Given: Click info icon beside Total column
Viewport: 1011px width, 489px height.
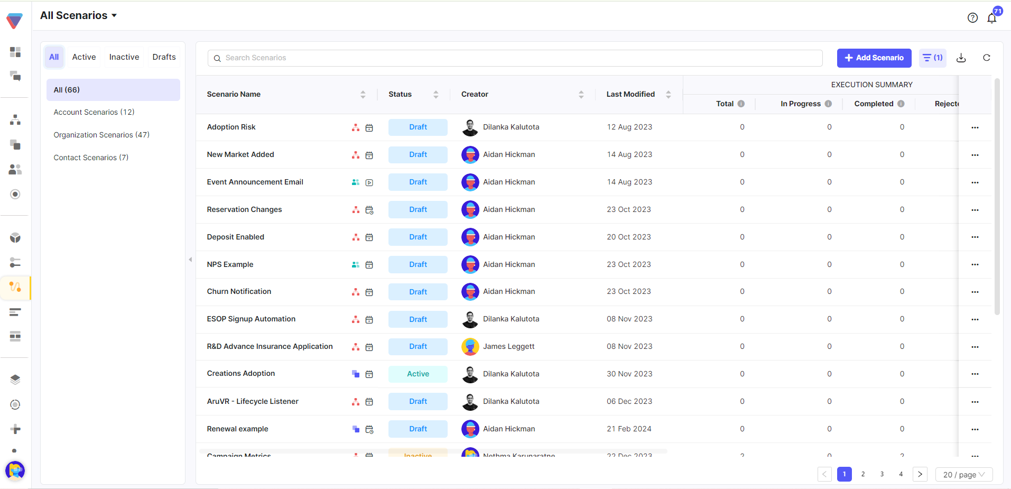Looking at the screenshot, I should click(741, 104).
